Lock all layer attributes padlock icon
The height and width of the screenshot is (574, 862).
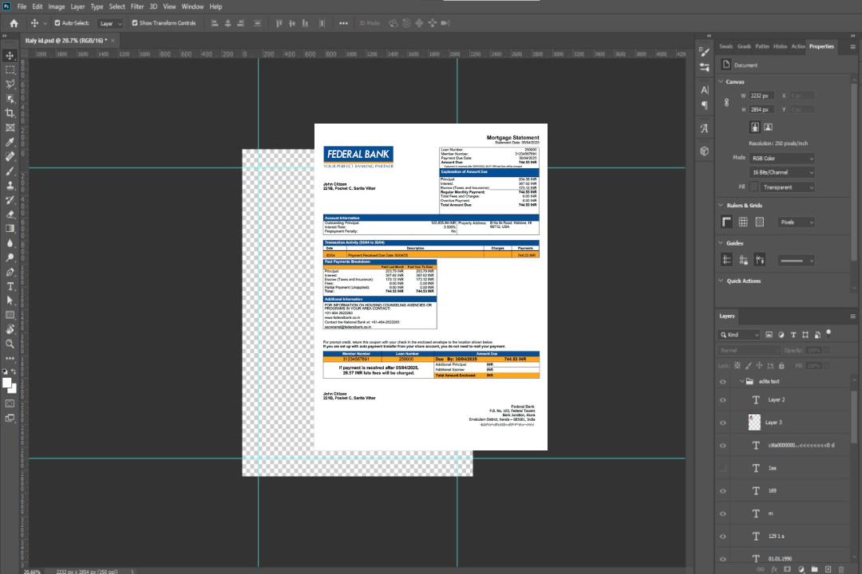[x=781, y=365]
